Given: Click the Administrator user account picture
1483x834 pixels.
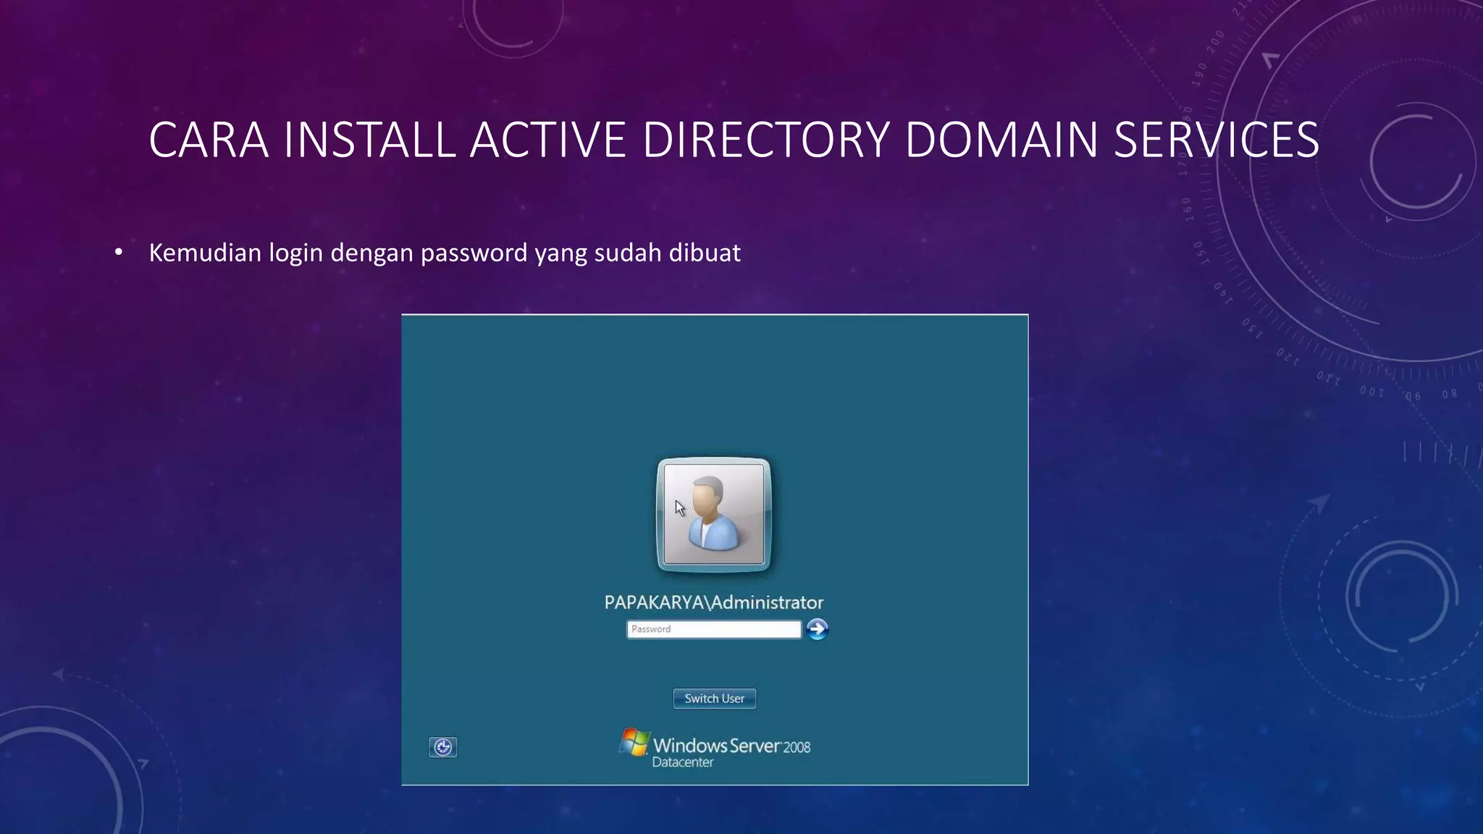Looking at the screenshot, I should pos(714,515).
